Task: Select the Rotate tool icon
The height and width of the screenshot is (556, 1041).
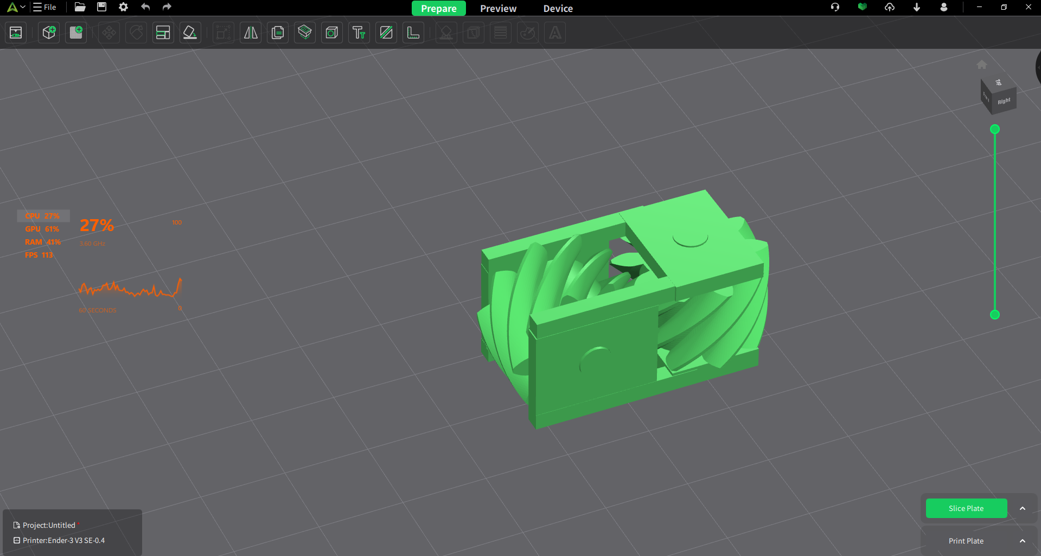Action: (136, 33)
